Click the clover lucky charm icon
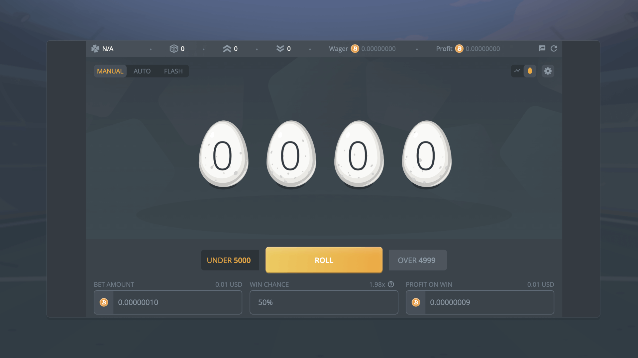The height and width of the screenshot is (358, 638). coord(95,48)
